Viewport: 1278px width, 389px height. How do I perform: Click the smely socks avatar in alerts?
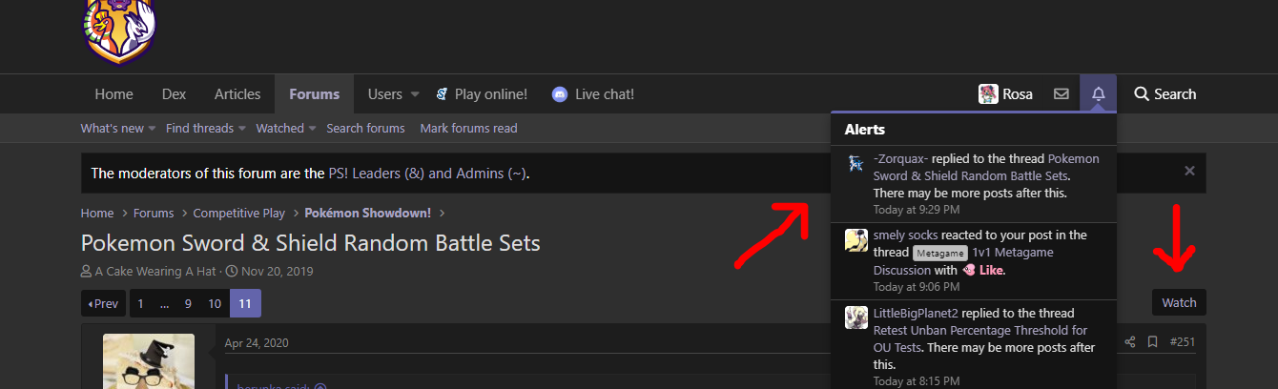coord(855,239)
